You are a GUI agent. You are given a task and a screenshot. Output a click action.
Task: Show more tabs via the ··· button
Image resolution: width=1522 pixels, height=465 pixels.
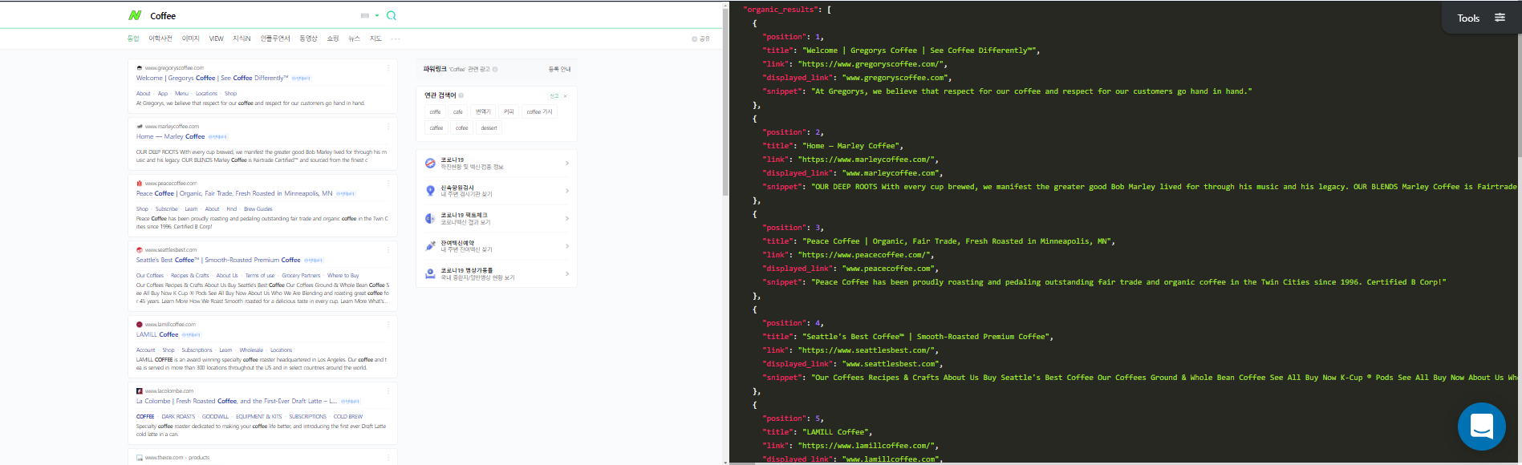click(396, 38)
